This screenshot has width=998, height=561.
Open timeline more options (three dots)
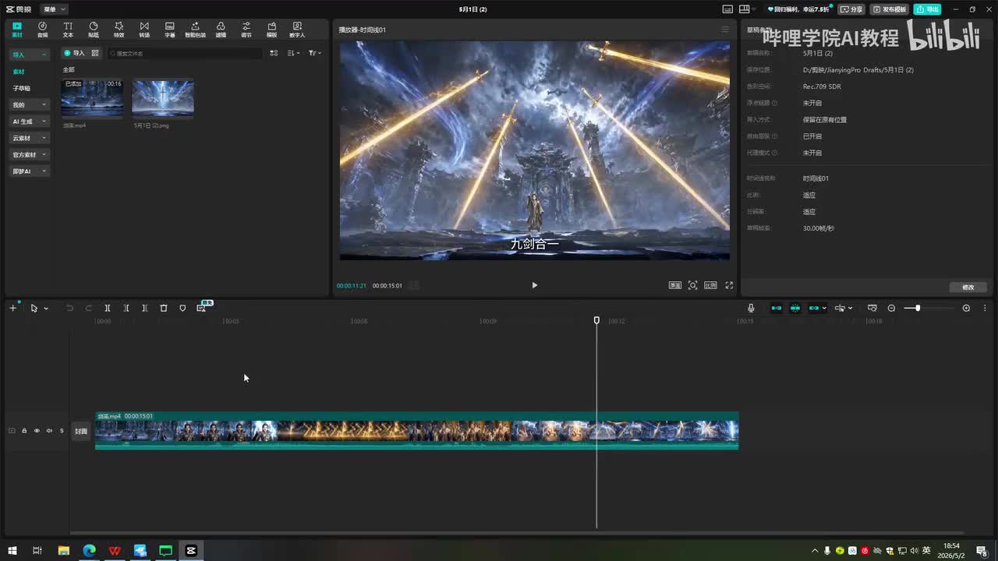point(985,309)
